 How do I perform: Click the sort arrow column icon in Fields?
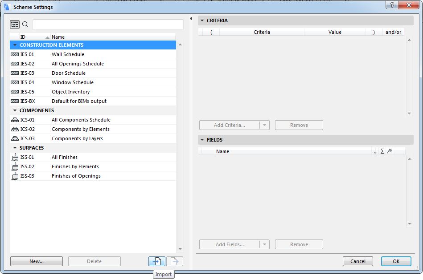pyautogui.click(x=375, y=151)
